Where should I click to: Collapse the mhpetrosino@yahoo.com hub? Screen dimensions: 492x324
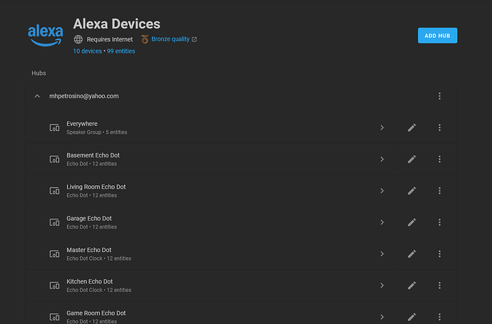pyautogui.click(x=37, y=96)
